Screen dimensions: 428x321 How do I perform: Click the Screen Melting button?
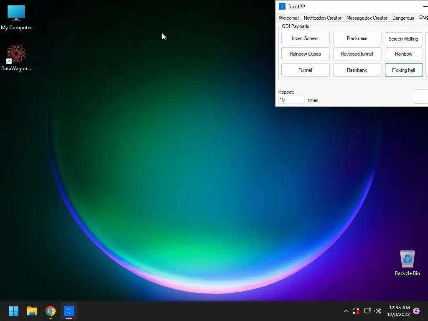[x=404, y=38]
